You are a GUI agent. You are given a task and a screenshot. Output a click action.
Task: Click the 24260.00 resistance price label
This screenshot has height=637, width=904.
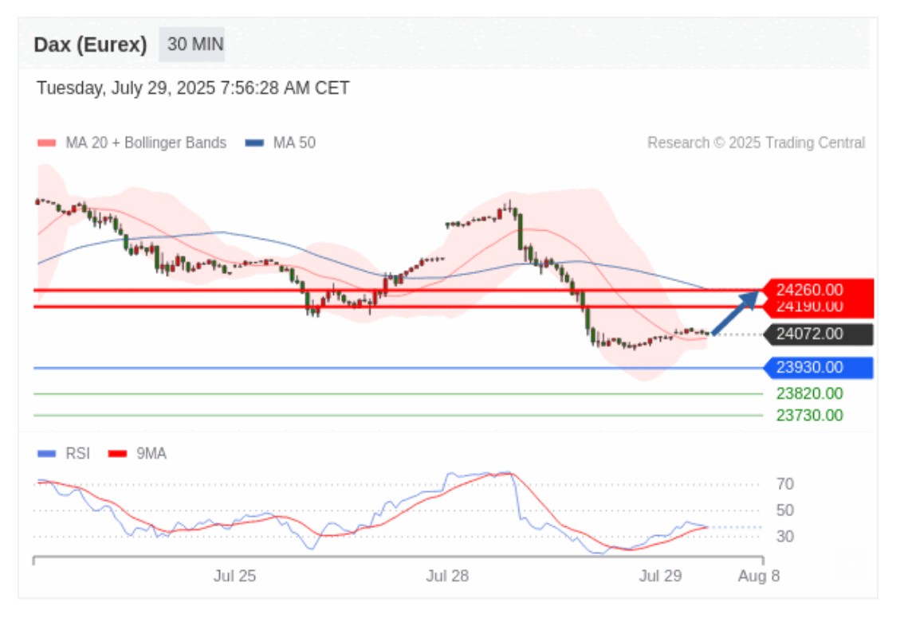[x=818, y=289]
